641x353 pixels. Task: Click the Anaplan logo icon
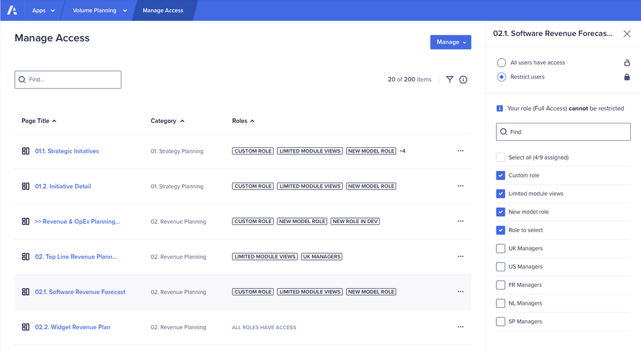click(12, 10)
